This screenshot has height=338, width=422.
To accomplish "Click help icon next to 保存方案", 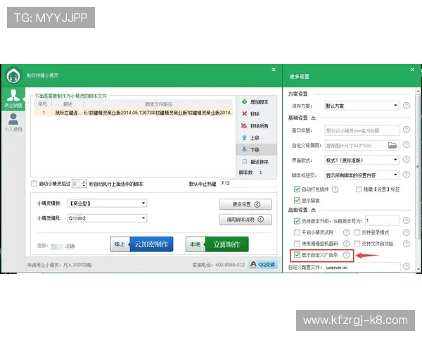I will pos(407,106).
